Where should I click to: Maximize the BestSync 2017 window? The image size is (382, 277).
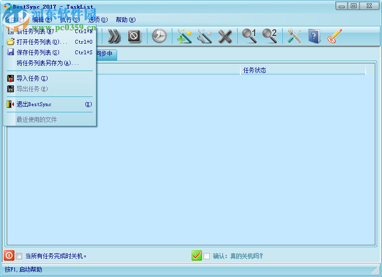pos(354,6)
